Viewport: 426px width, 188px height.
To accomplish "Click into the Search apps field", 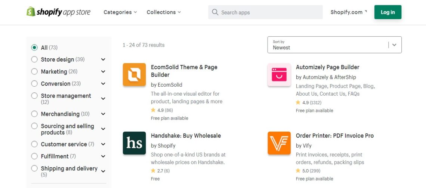I will pos(269,12).
